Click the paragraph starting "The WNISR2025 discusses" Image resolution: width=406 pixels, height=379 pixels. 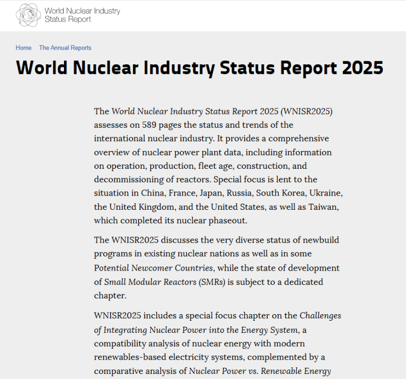point(217,268)
